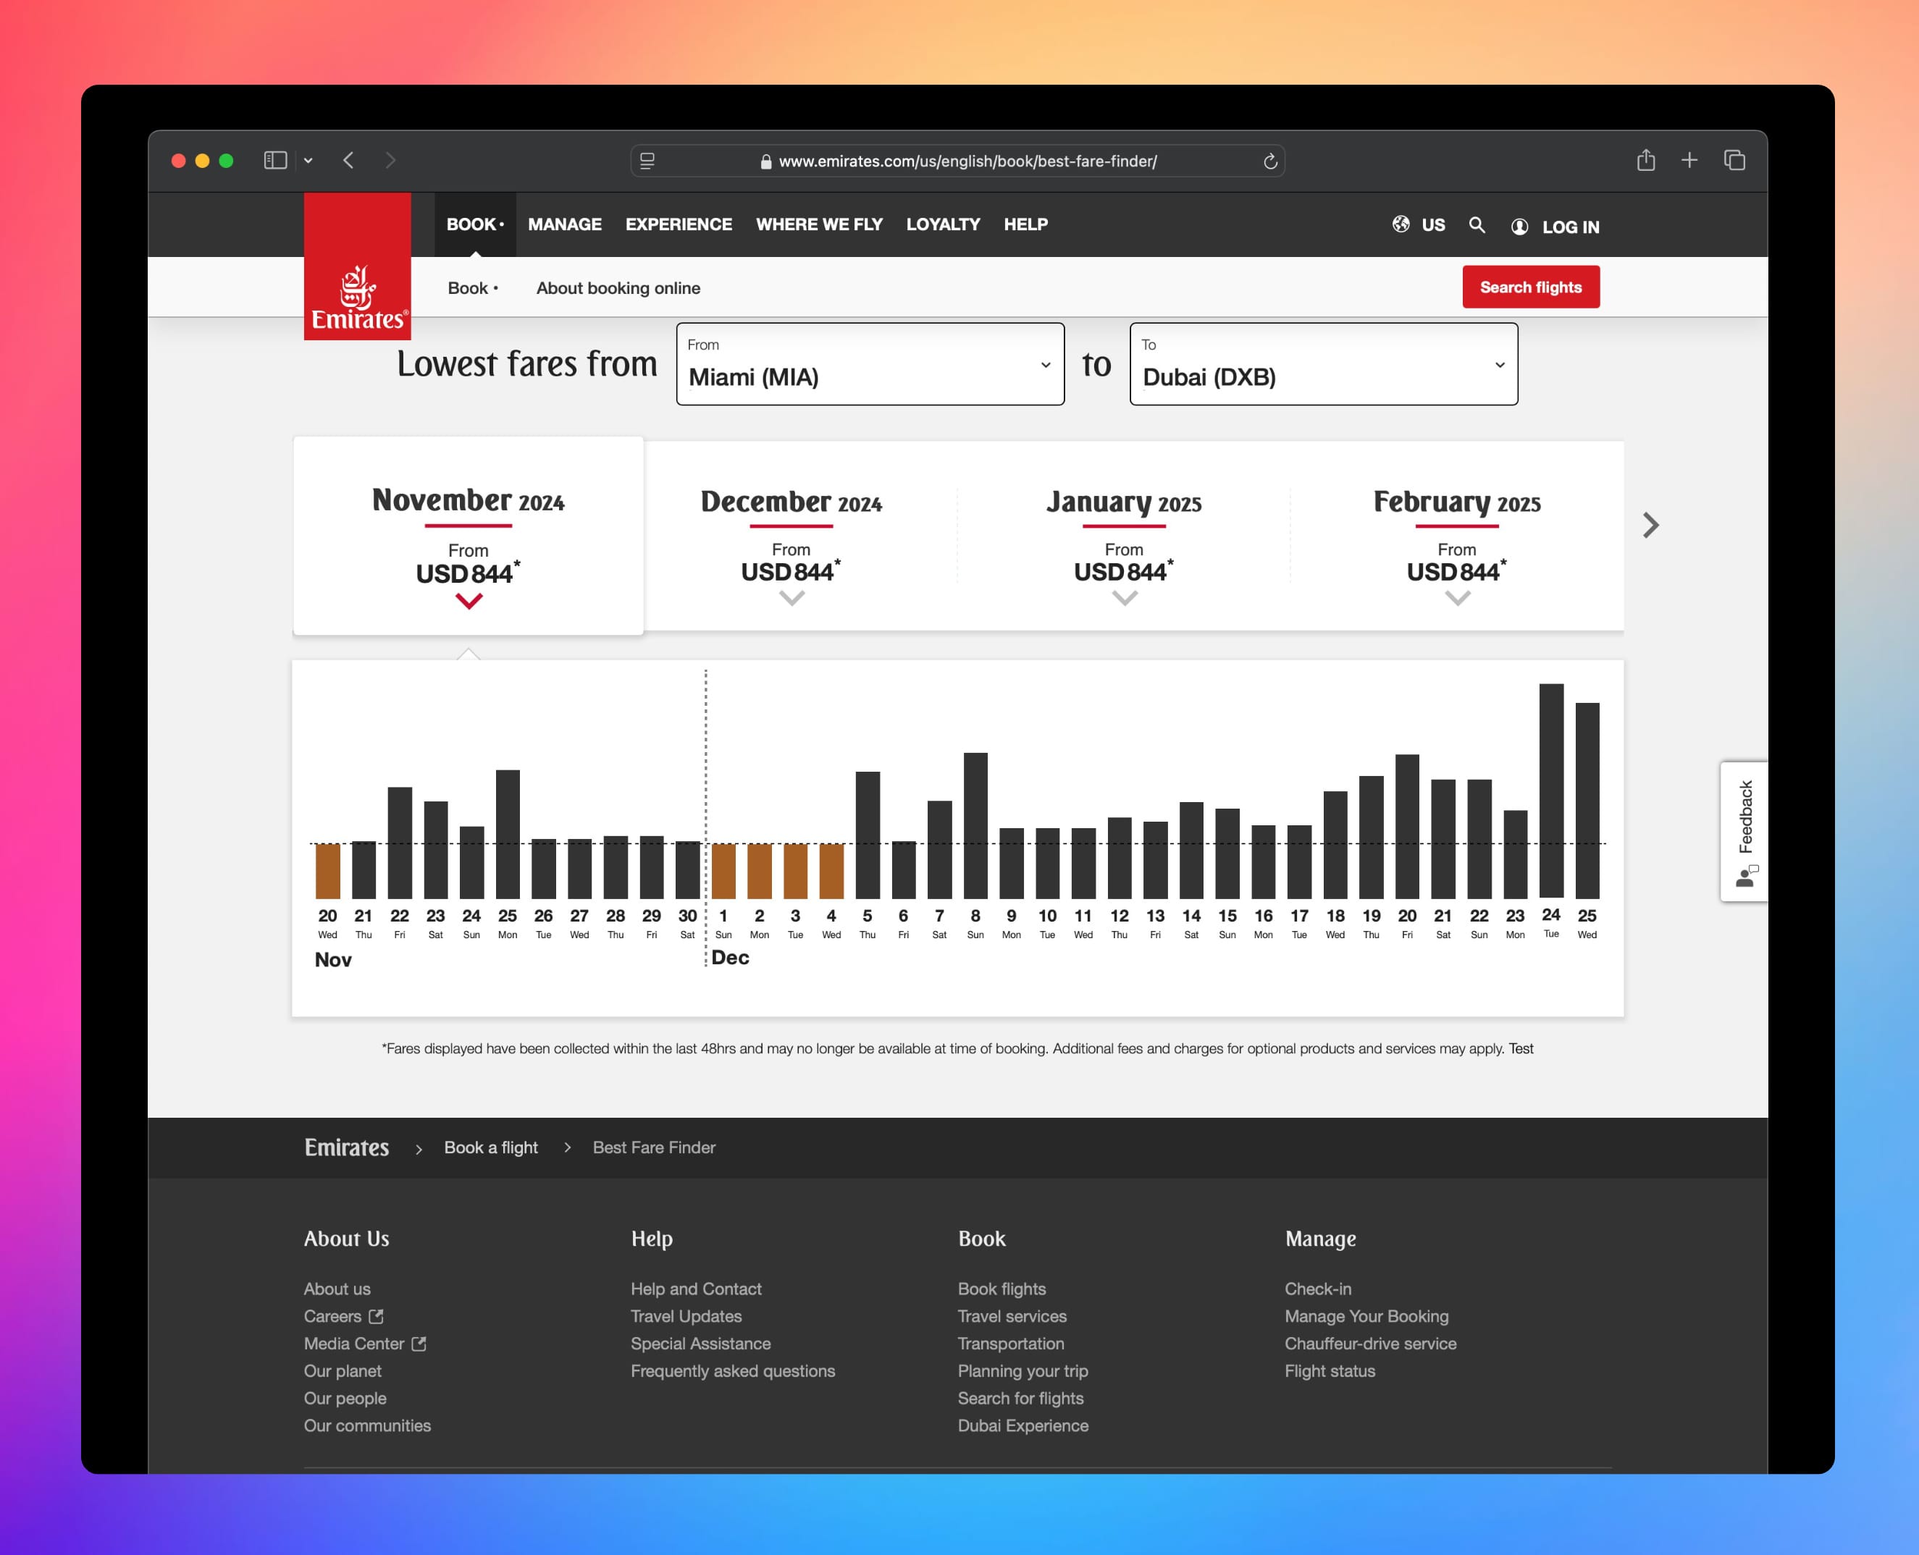Viewport: 1919px width, 1555px height.
Task: Click the Search flights button
Action: [x=1531, y=287]
